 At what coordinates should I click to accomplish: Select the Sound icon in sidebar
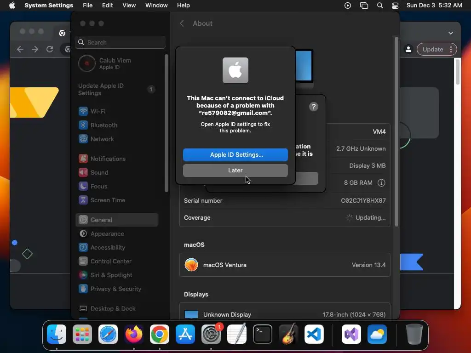click(83, 173)
